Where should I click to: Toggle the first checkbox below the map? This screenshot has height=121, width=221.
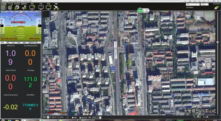click(x=73, y=118)
